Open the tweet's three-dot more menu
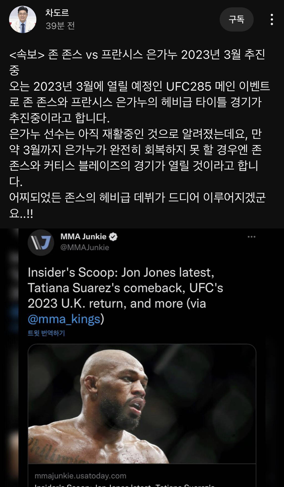 point(251,237)
